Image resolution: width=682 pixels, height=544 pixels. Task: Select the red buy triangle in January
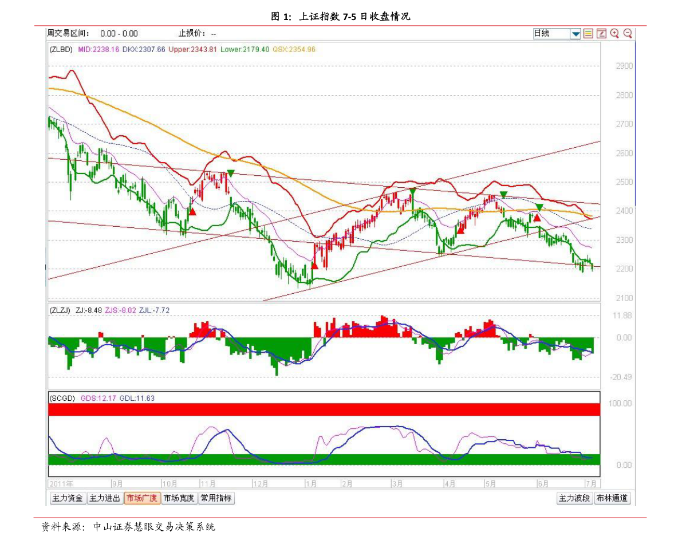pyautogui.click(x=314, y=265)
